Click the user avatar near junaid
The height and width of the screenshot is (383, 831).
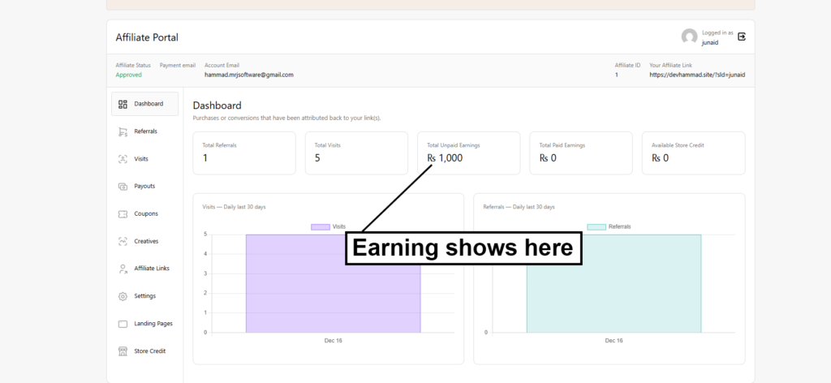[689, 37]
